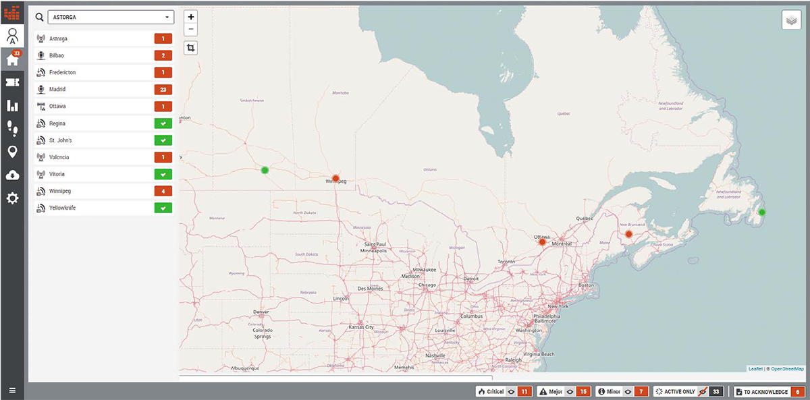Open the ASTORGA site dropdown
This screenshot has width=810, height=400.
tap(111, 18)
